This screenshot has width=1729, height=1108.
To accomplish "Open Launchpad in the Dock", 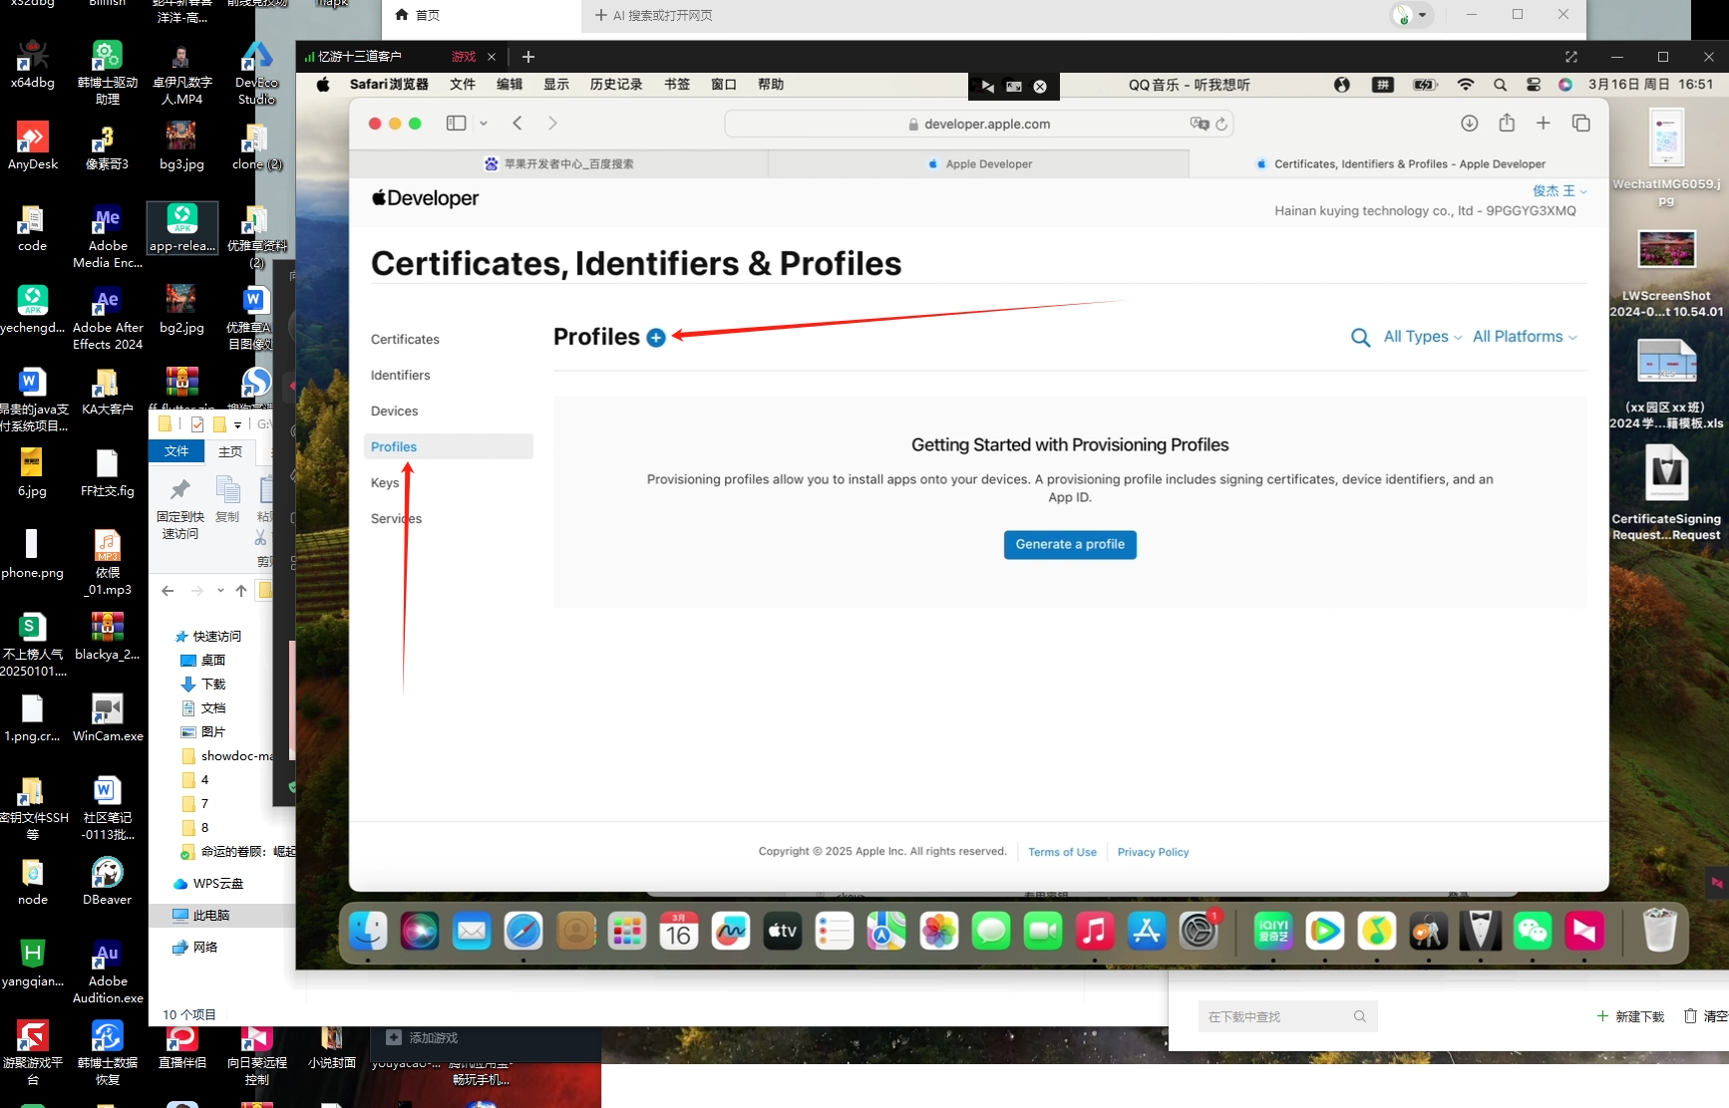I will [x=627, y=932].
